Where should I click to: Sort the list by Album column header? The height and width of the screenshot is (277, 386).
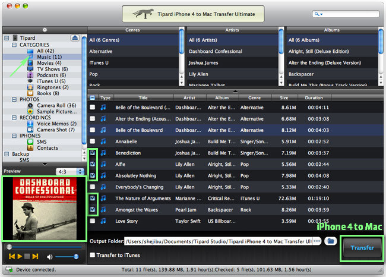222,98
